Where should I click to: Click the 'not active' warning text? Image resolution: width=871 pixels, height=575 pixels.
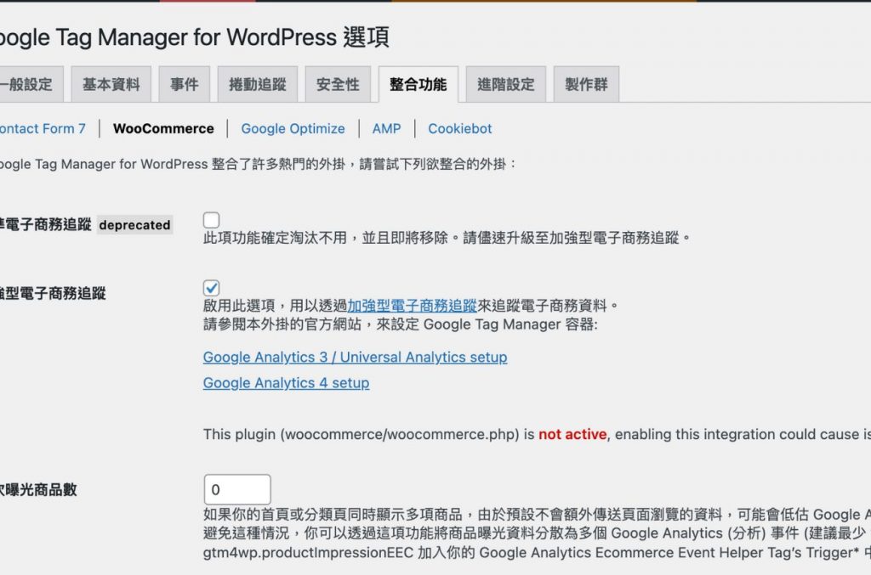tap(572, 434)
